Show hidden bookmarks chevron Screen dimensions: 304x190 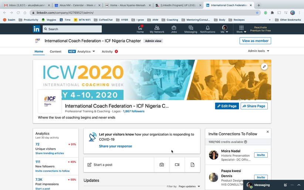270,20
